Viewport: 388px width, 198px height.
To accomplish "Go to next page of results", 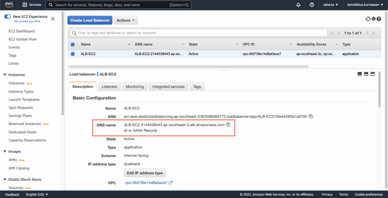I will (367, 33).
